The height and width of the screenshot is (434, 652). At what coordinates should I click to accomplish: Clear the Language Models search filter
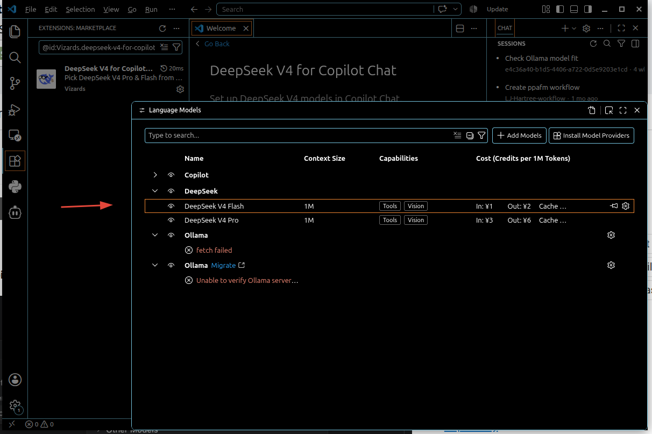click(x=457, y=136)
